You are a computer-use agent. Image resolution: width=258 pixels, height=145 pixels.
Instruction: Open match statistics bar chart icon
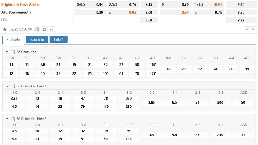pyautogui.click(x=52, y=29)
